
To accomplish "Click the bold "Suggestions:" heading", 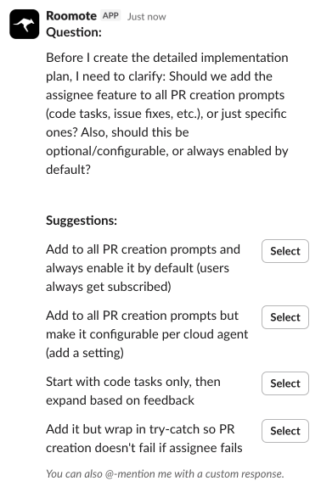I will click(82, 221).
